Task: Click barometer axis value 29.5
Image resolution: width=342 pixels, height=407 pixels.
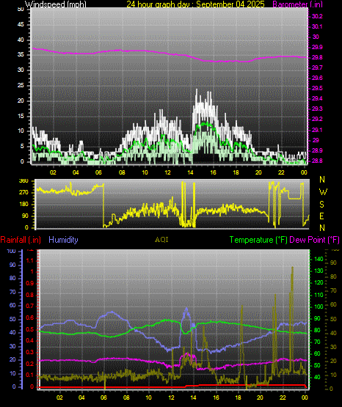Action: click(x=317, y=88)
